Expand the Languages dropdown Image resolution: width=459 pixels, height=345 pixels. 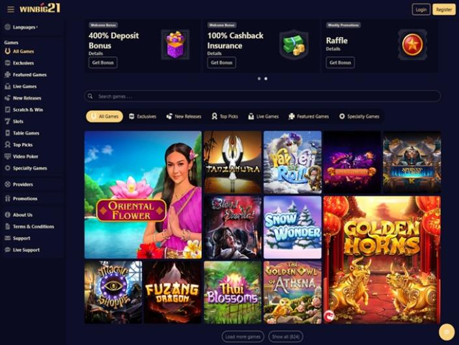point(25,27)
